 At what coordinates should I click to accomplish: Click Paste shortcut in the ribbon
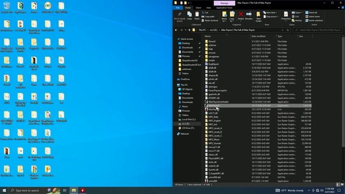tap(210, 20)
